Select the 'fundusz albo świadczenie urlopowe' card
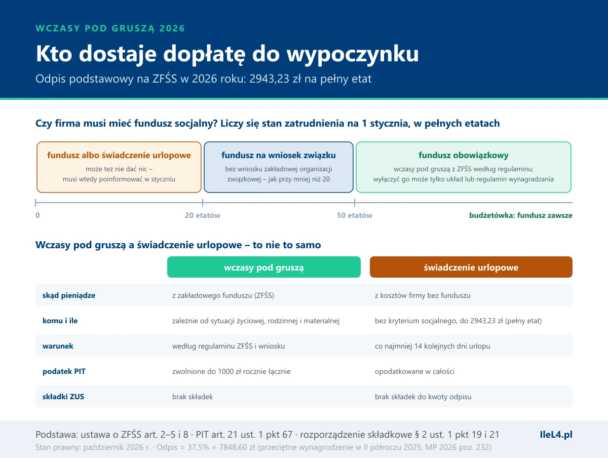Image resolution: width=608 pixels, height=458 pixels. (119, 167)
